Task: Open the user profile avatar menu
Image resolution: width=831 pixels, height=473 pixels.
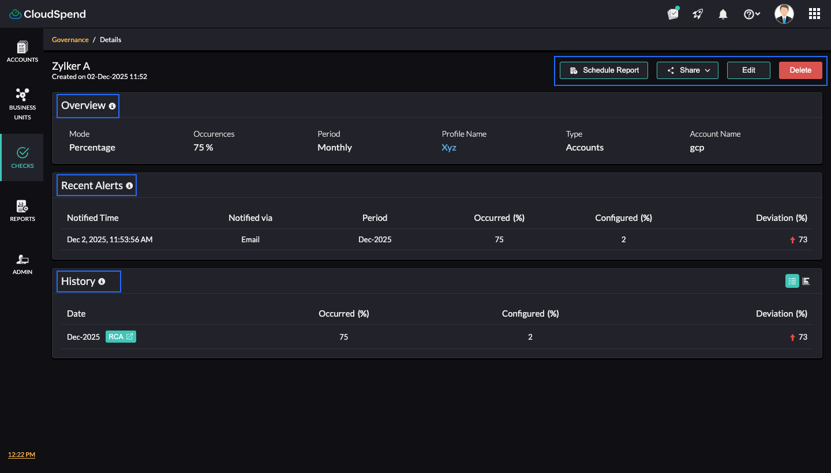Action: pos(784,14)
